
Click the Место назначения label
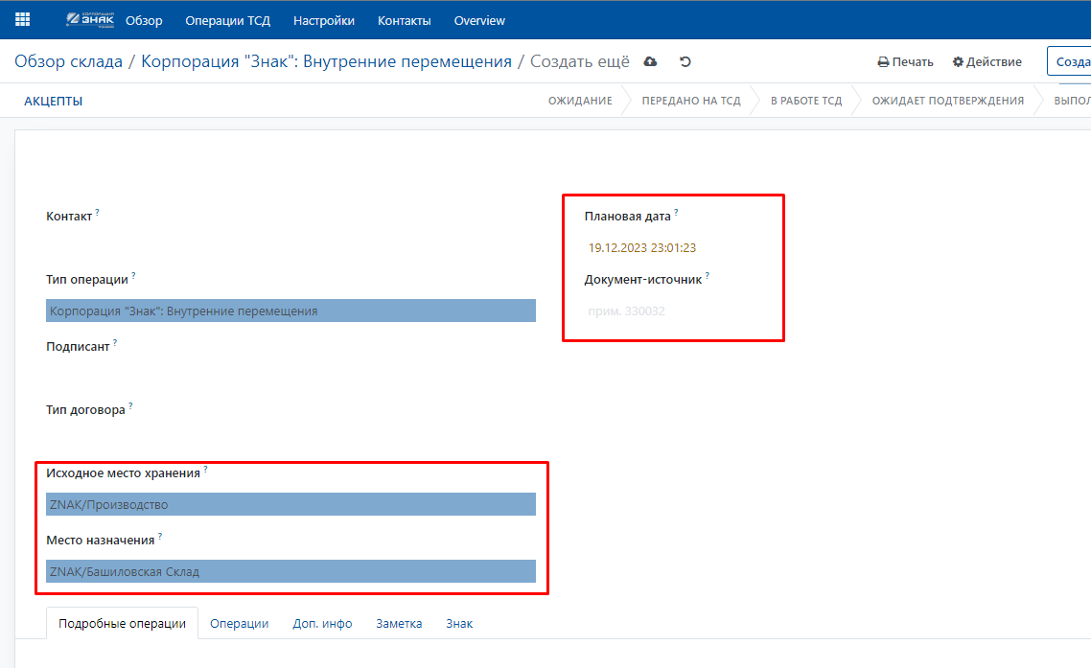click(101, 540)
